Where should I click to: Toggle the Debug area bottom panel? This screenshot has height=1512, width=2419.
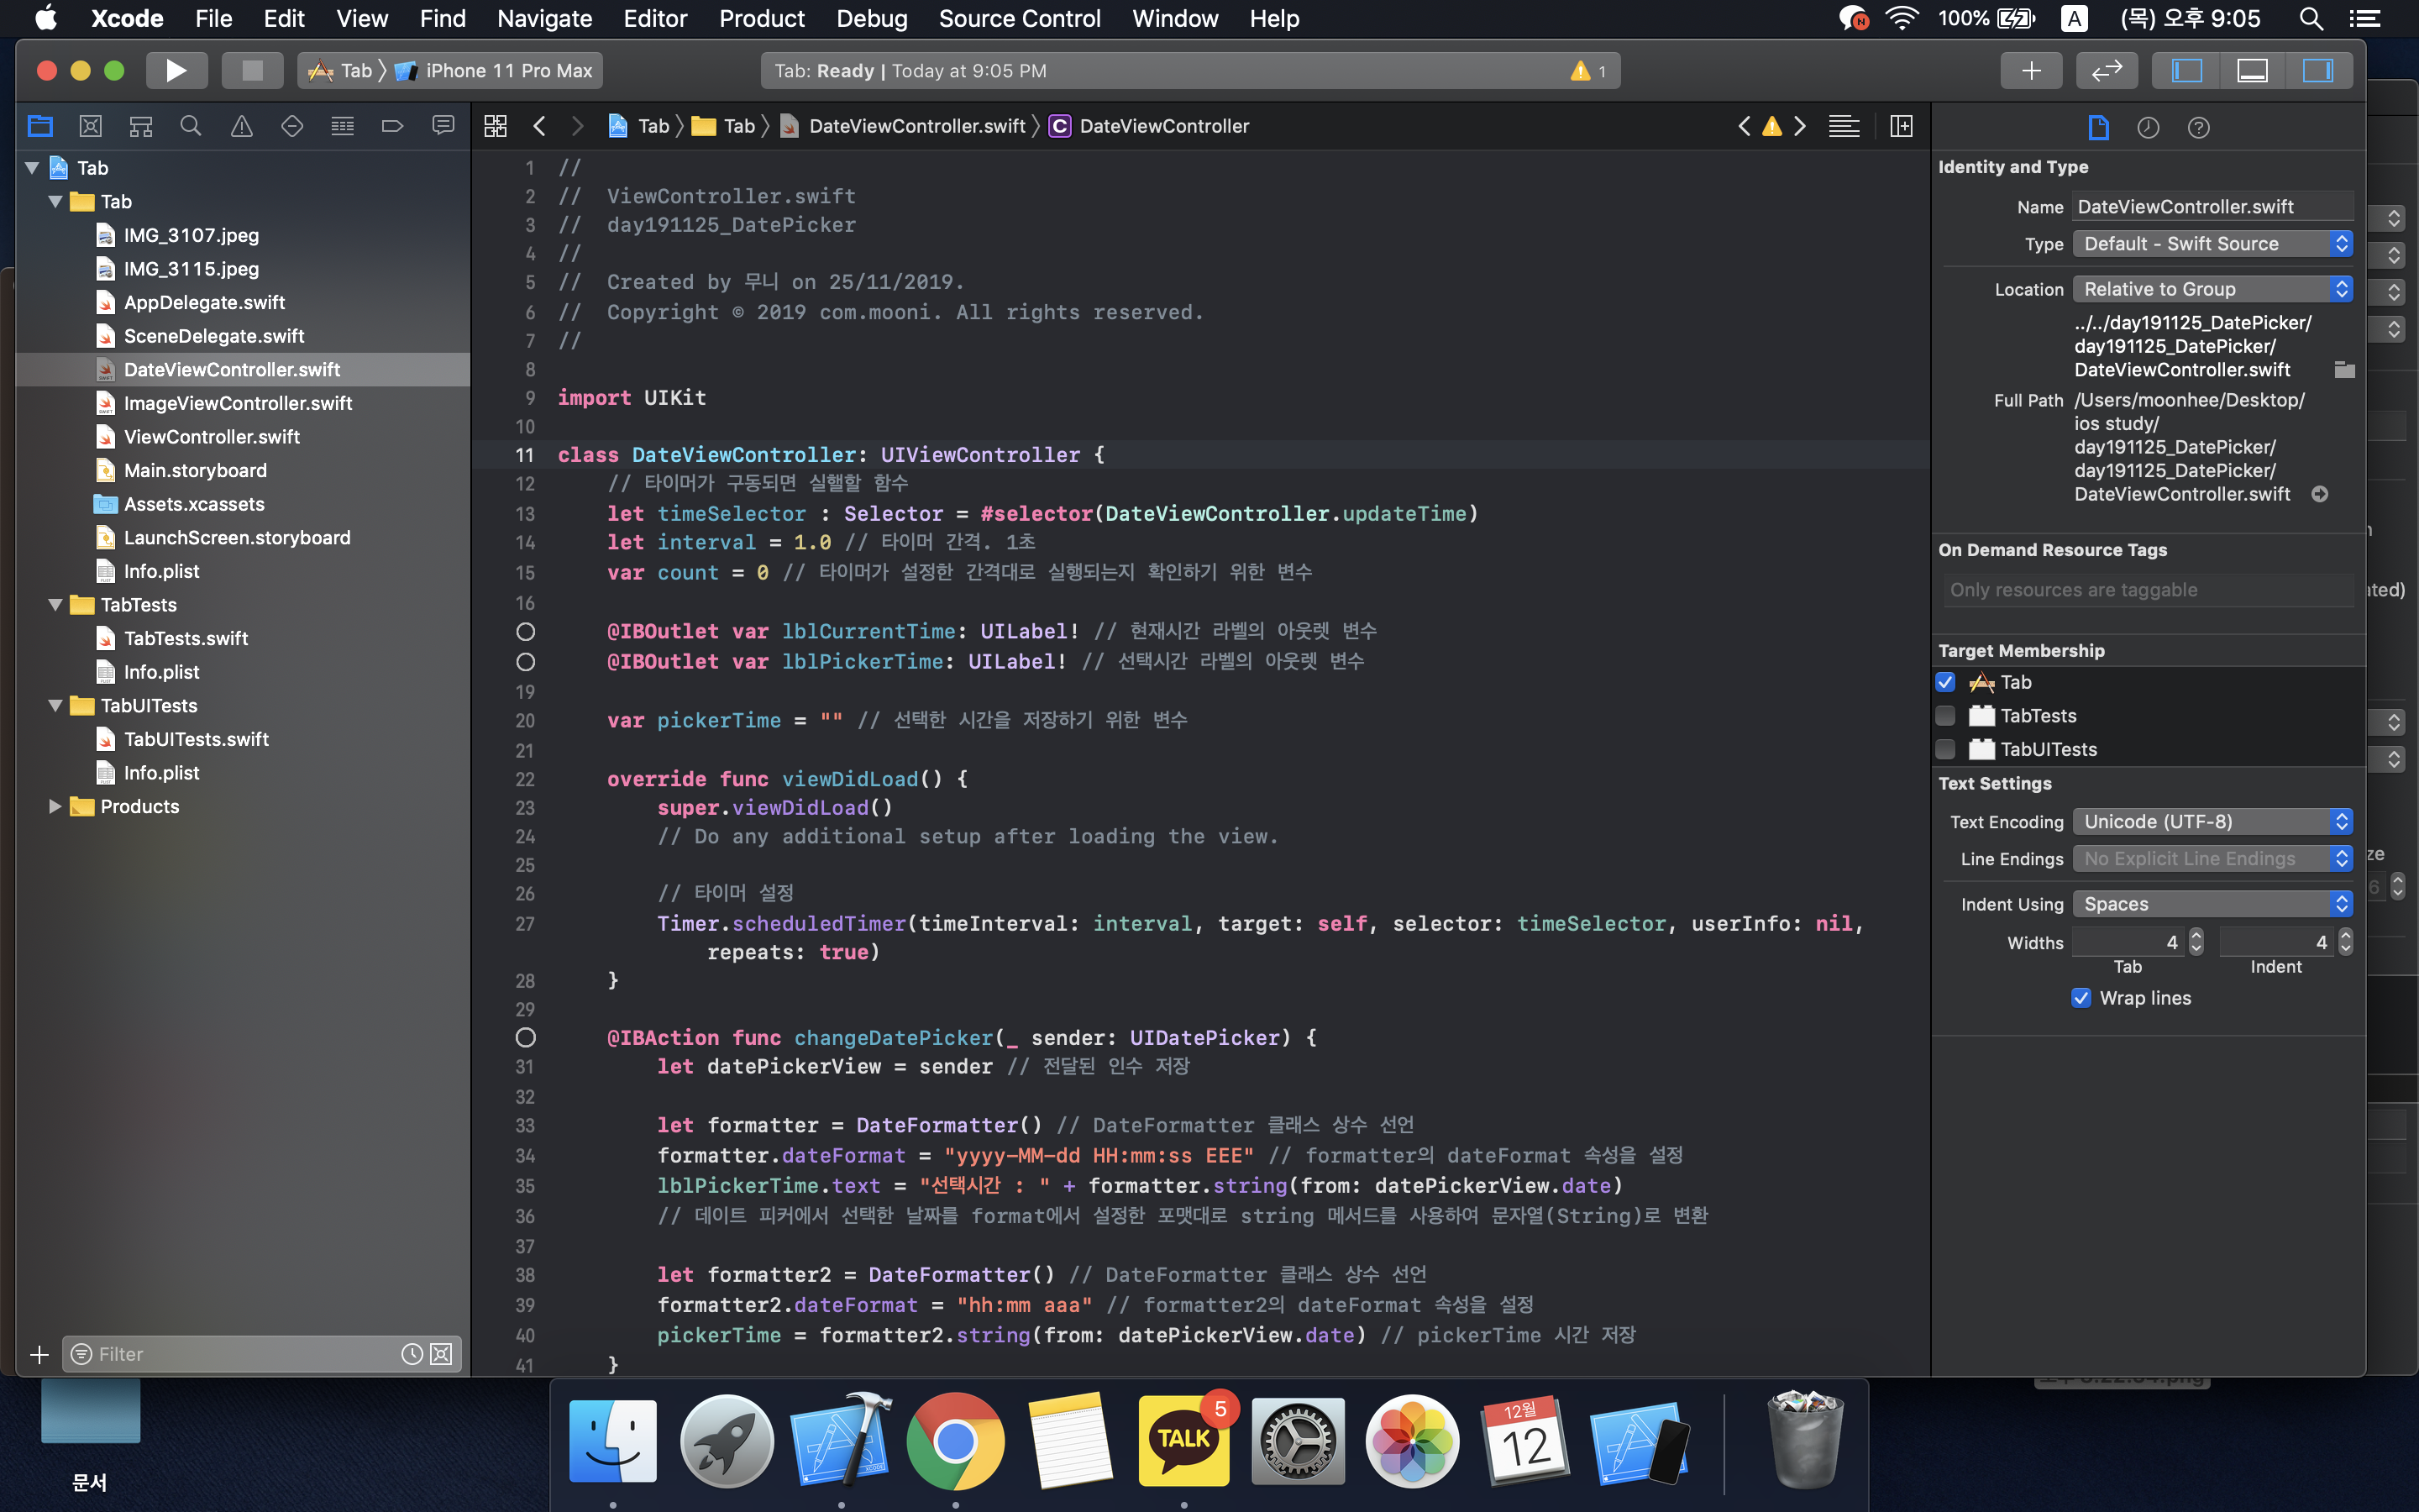pos(2251,70)
